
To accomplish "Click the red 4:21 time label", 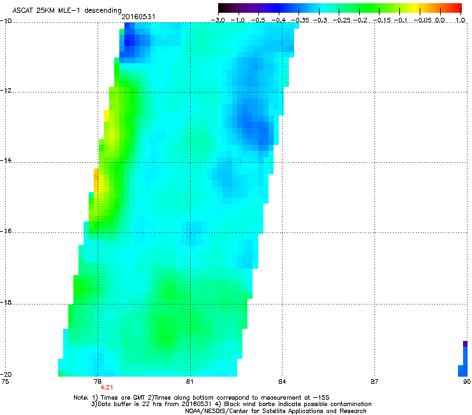I will click(x=107, y=388).
